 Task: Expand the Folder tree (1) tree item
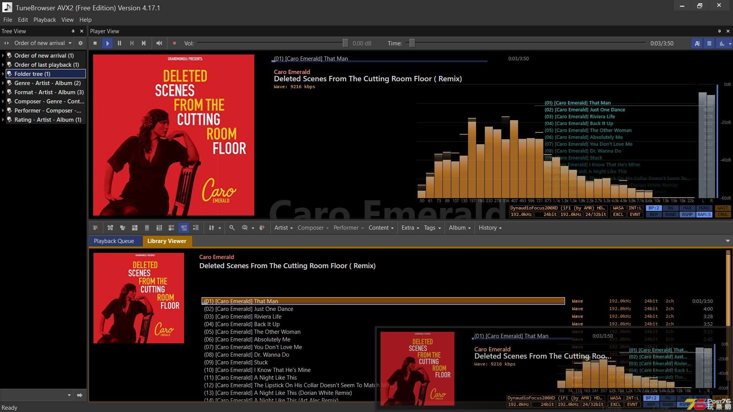point(3,74)
